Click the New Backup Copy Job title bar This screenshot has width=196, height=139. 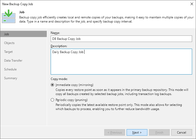click(x=78, y=4)
